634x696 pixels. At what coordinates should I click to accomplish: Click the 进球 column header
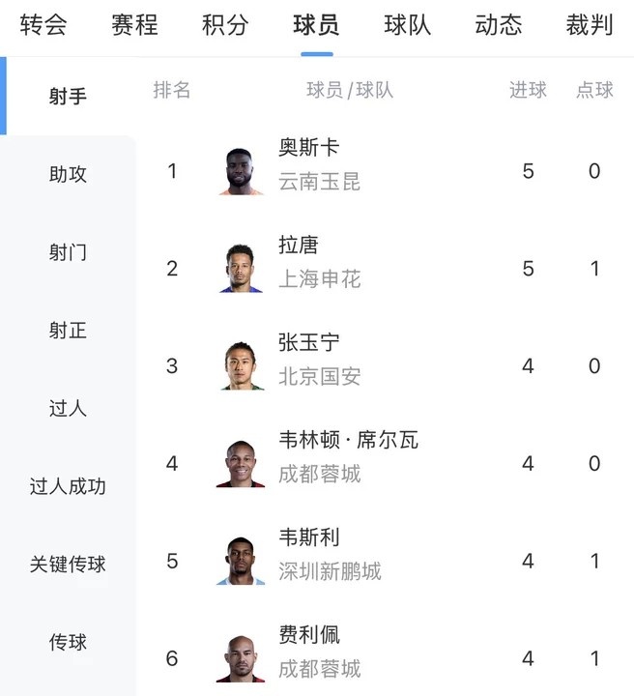(x=528, y=90)
